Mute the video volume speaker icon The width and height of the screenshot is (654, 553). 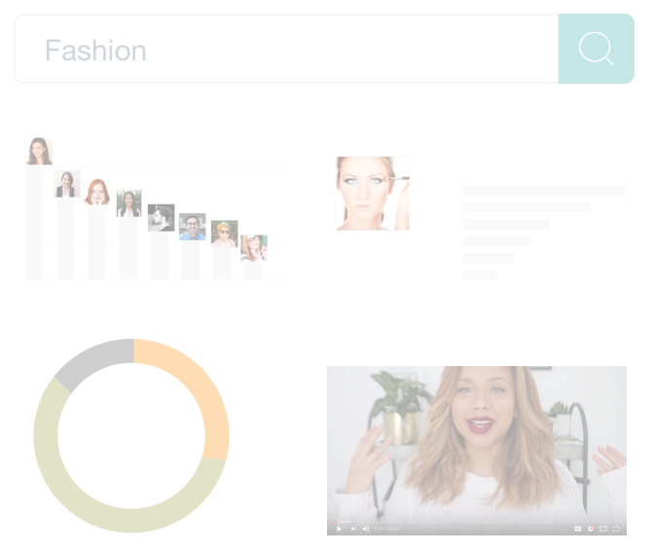pos(366,529)
